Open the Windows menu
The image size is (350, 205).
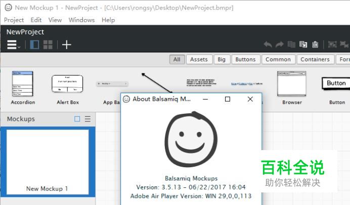tap(81, 20)
